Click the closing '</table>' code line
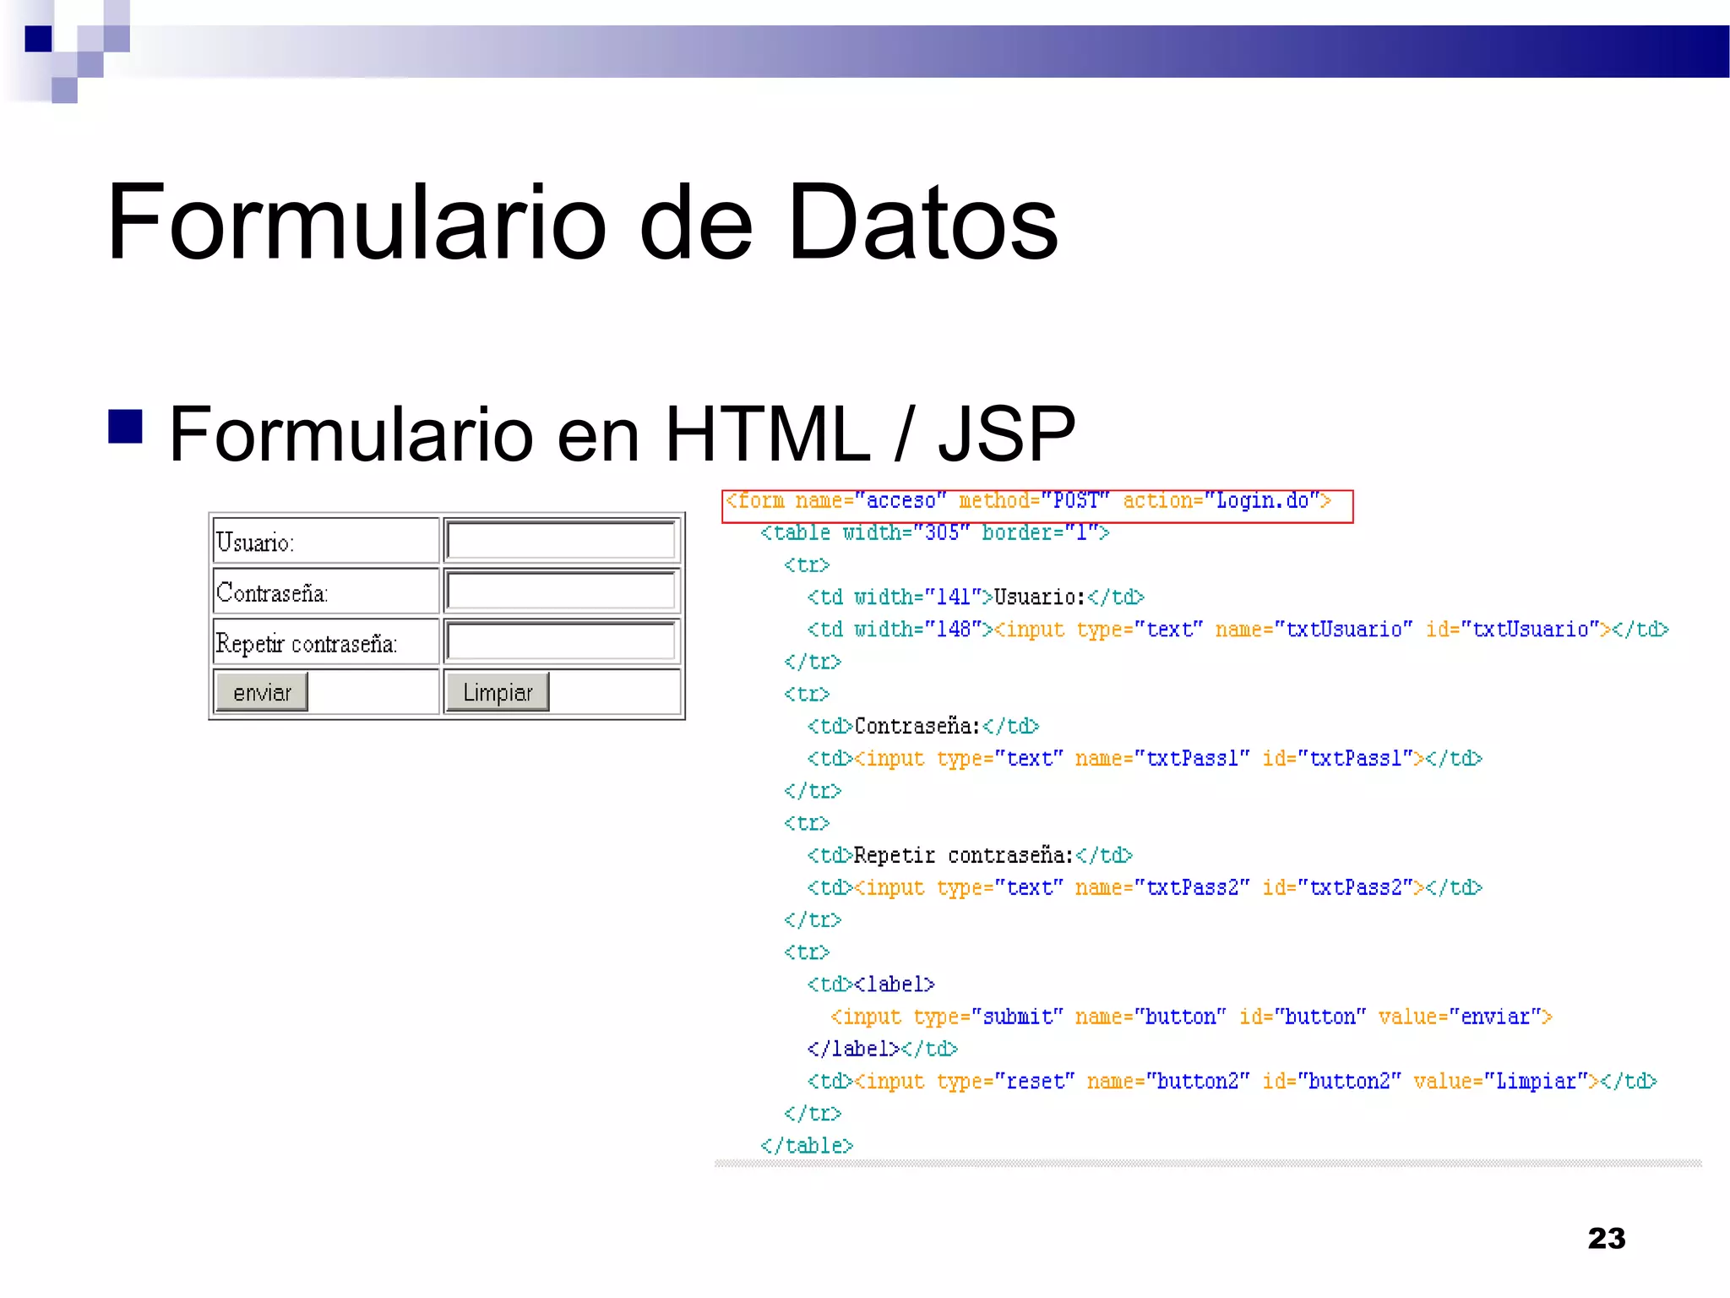This screenshot has height=1298, width=1730. [x=807, y=1147]
